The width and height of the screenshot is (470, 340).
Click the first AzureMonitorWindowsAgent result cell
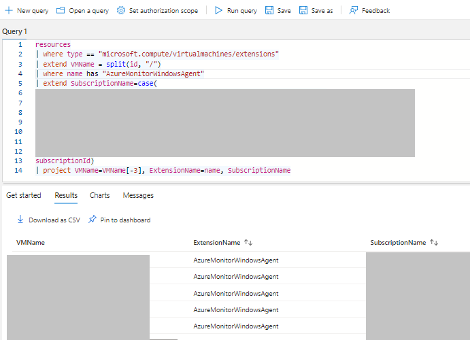click(236, 260)
